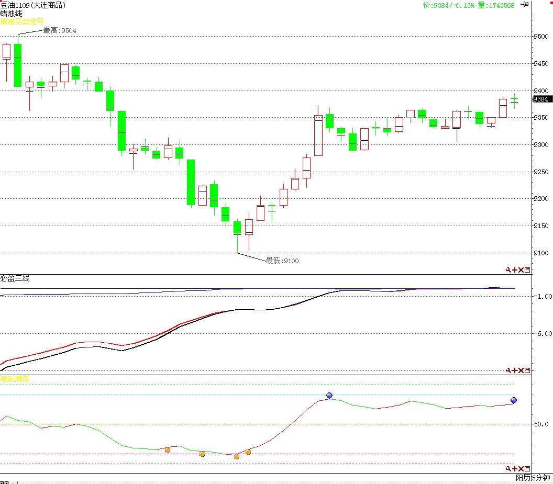553x484 pixels.
Task: Click the 潮起潮落 indicator title
Action: coord(15,379)
